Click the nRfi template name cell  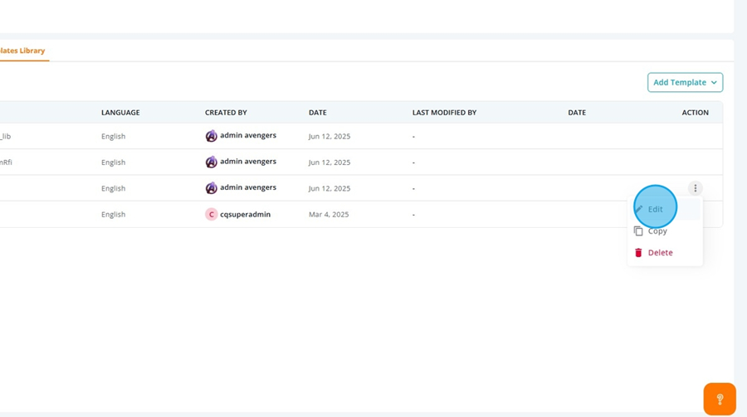[x=6, y=162]
